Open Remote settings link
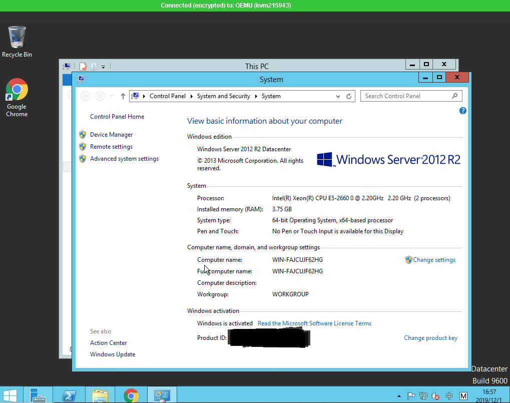The image size is (510, 403). coord(111,147)
